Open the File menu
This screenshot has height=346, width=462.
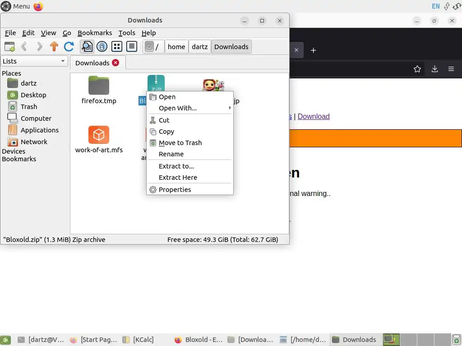coord(10,33)
